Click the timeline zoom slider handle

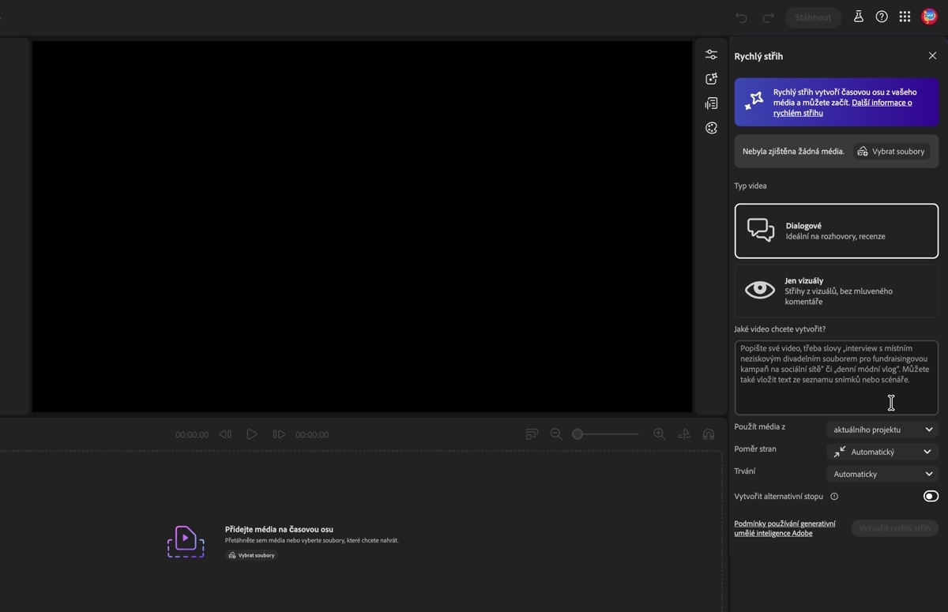[x=577, y=434]
